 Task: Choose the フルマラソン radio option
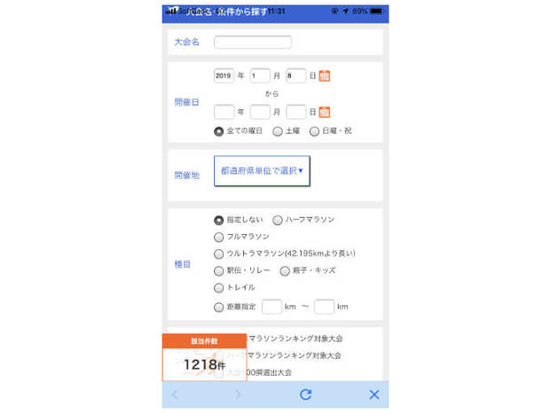pos(218,238)
